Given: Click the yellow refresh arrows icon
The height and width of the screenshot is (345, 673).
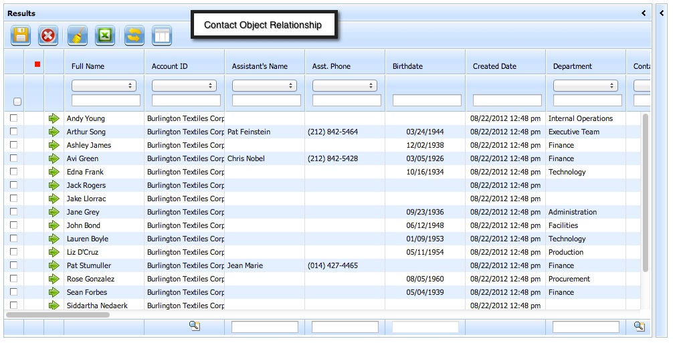Looking at the screenshot, I should [134, 35].
